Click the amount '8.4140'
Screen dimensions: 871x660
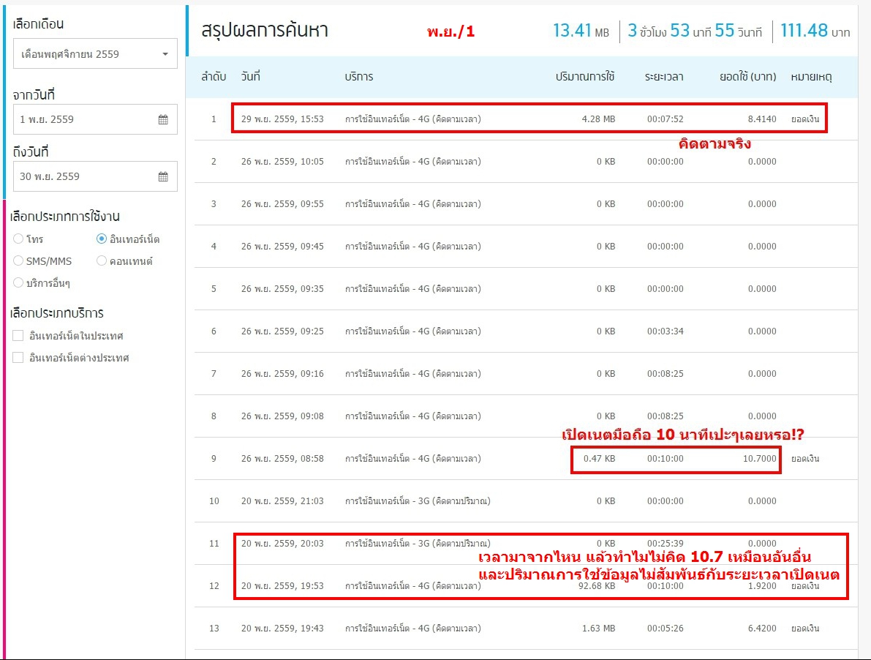762,119
